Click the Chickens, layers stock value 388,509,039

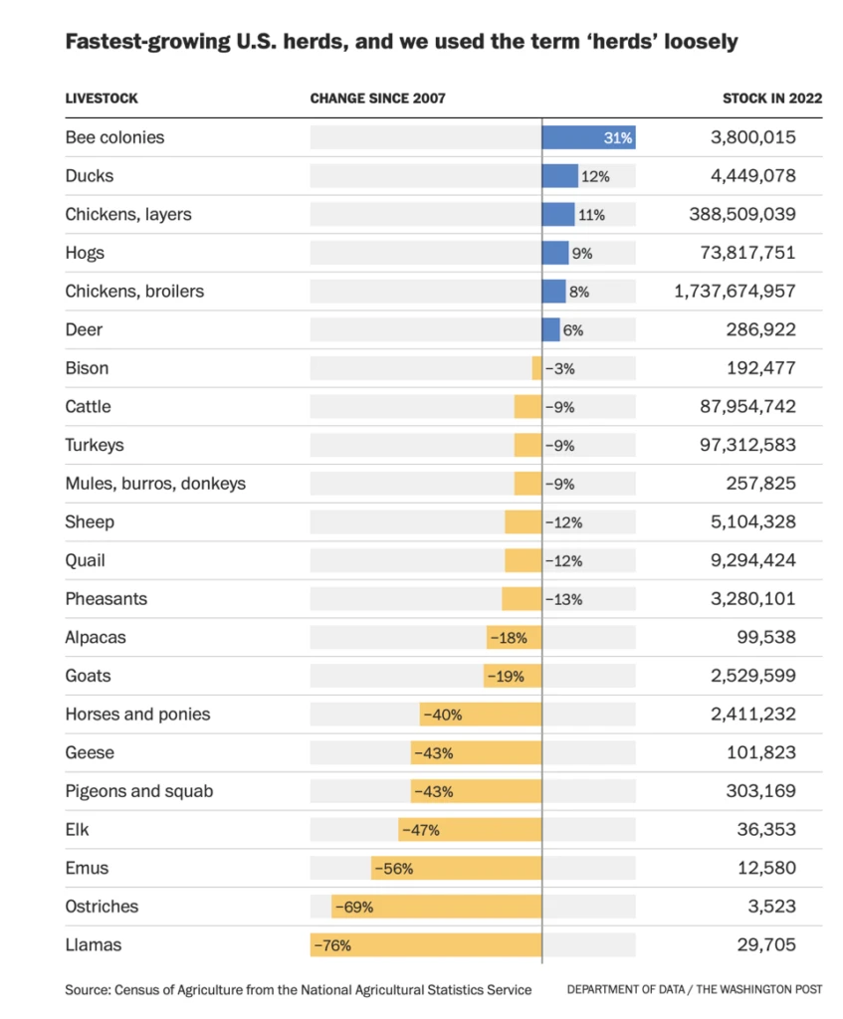click(741, 214)
